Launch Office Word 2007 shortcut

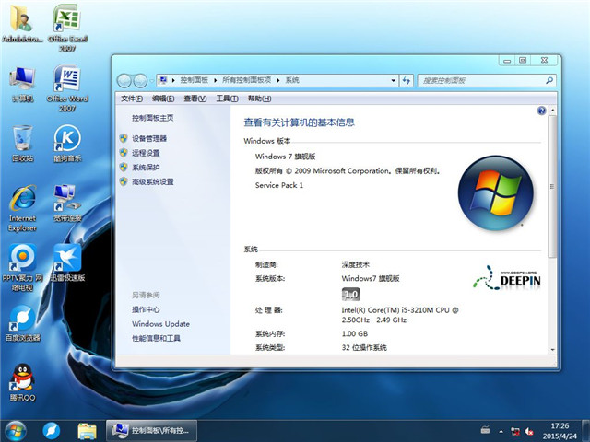click(x=67, y=87)
